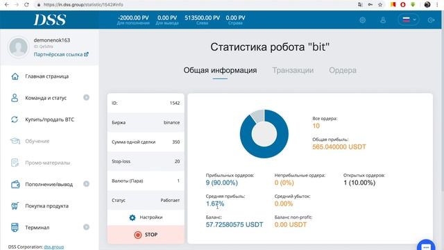Switch to the Транзакции tab
Screen dimensions: 444x250
tap(293, 70)
